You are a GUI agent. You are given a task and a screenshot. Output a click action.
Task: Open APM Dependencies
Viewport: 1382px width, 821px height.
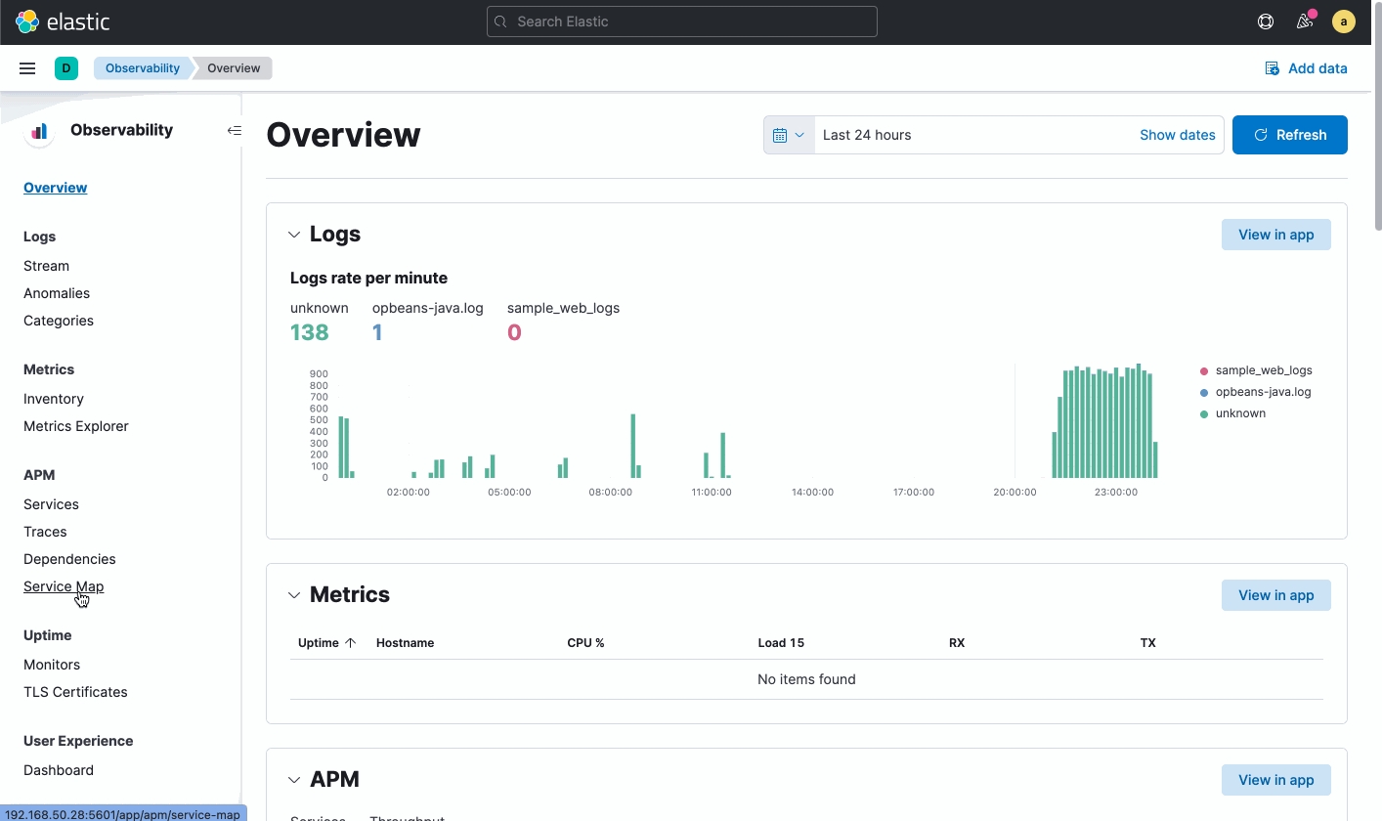[69, 559]
